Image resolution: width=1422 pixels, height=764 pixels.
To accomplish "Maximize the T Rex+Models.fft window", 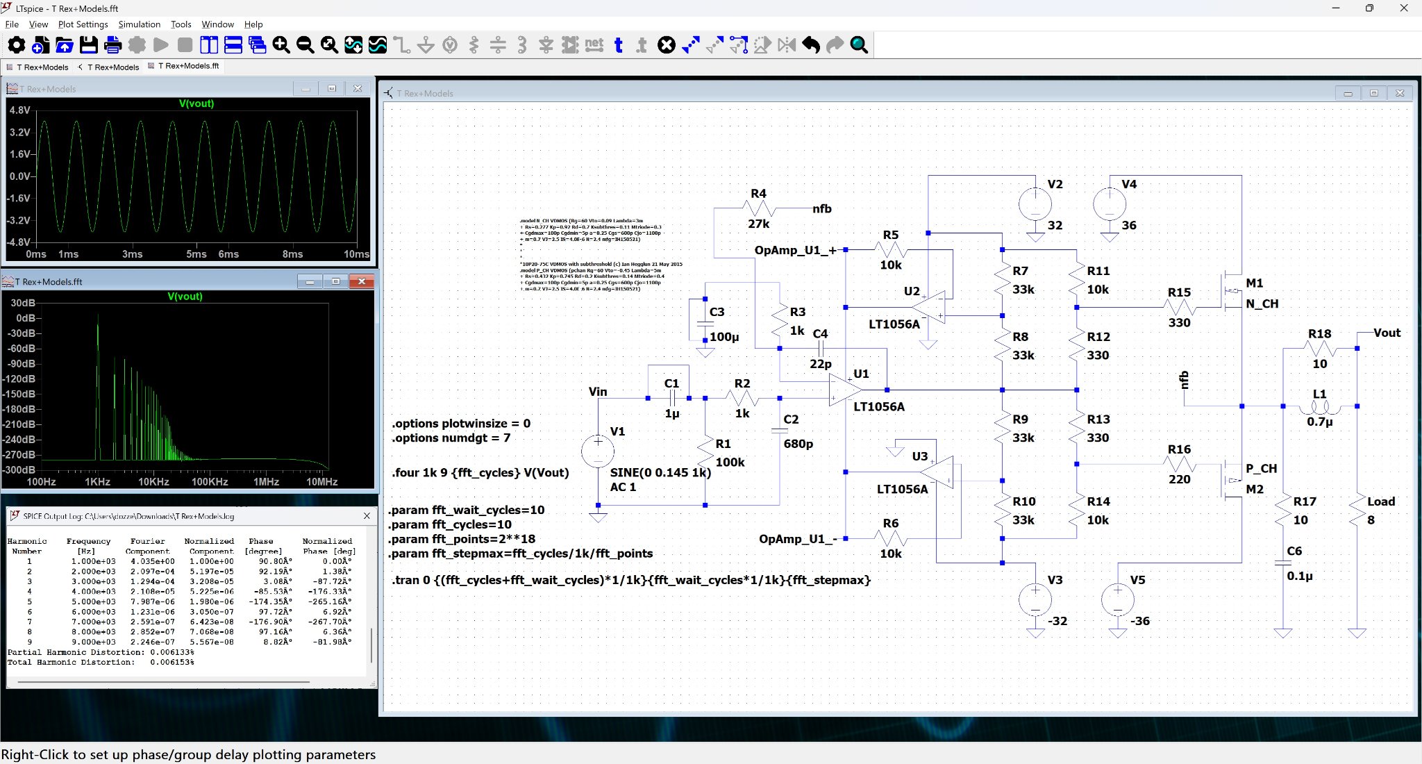I will pos(336,281).
